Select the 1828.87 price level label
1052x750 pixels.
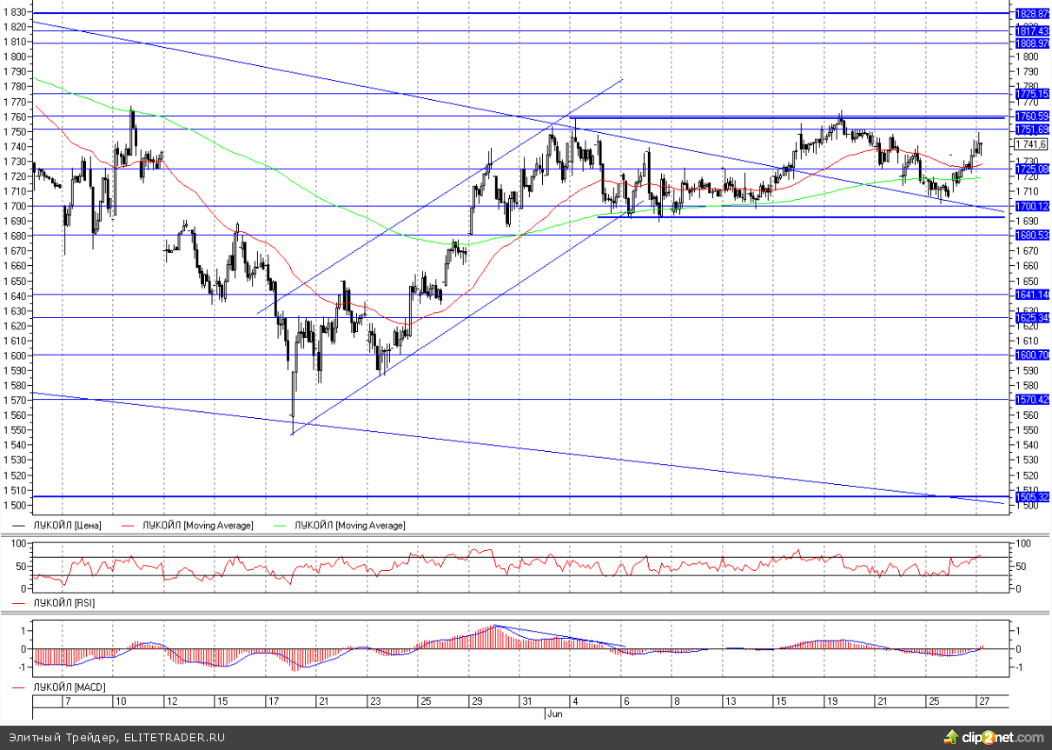(1032, 14)
